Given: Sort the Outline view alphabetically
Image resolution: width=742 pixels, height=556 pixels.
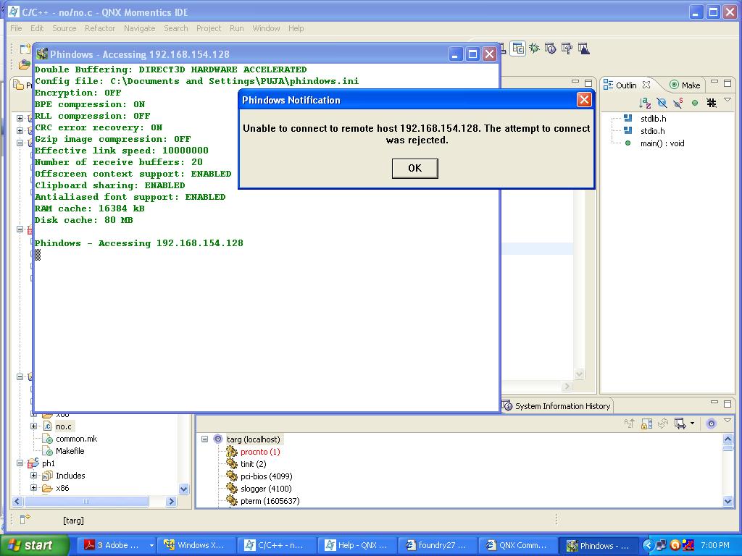Looking at the screenshot, I should pos(645,103).
